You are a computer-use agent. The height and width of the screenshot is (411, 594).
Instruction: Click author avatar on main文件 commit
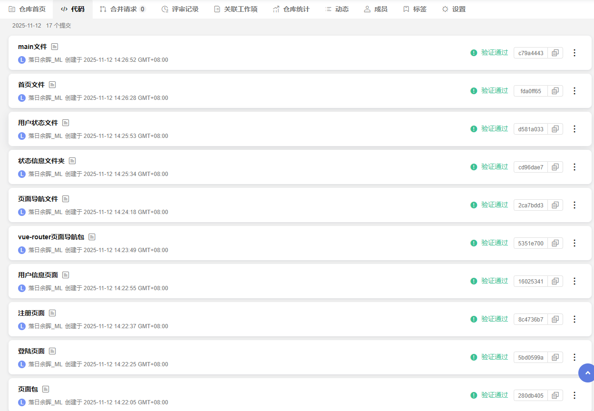(x=22, y=60)
